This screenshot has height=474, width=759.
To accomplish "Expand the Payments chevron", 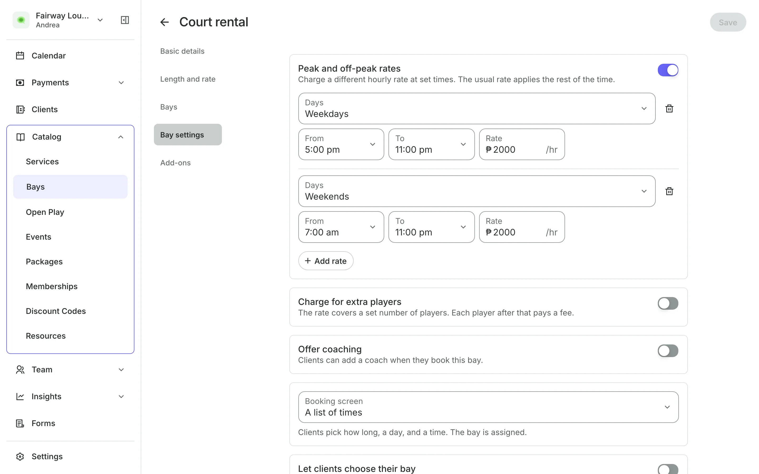I will [121, 83].
